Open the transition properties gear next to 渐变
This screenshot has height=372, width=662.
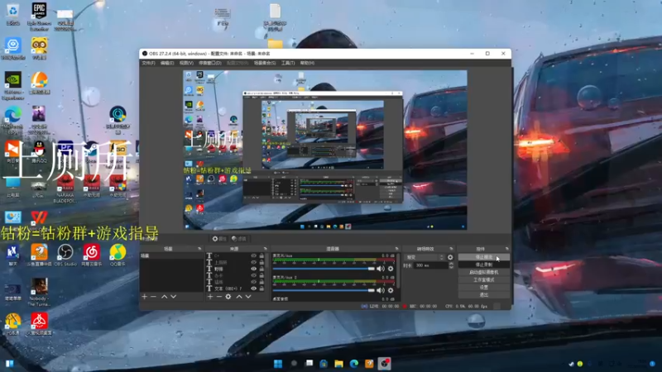pyautogui.click(x=450, y=257)
